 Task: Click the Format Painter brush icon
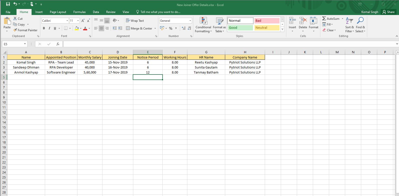click(15, 30)
